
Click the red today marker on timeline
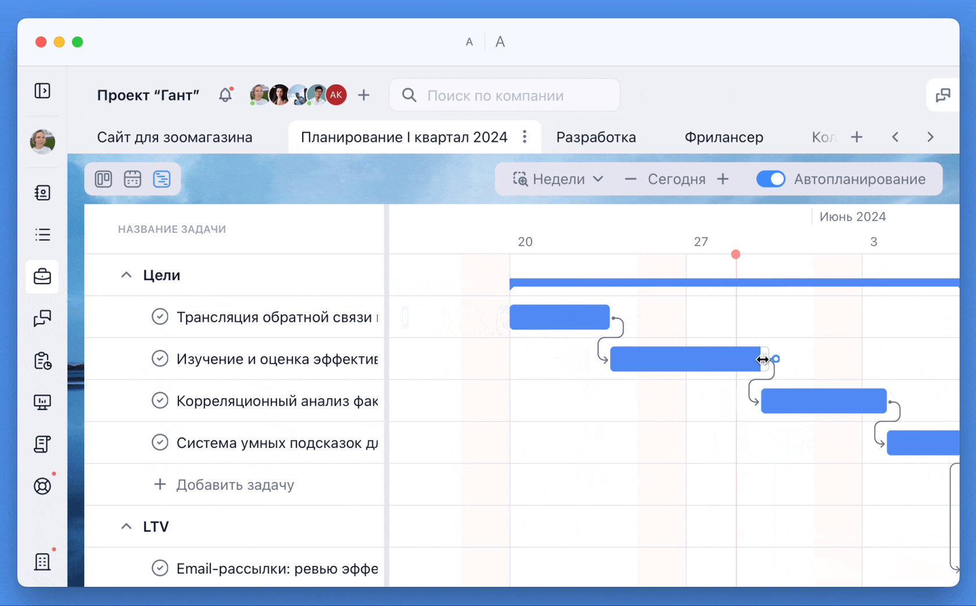coord(735,254)
